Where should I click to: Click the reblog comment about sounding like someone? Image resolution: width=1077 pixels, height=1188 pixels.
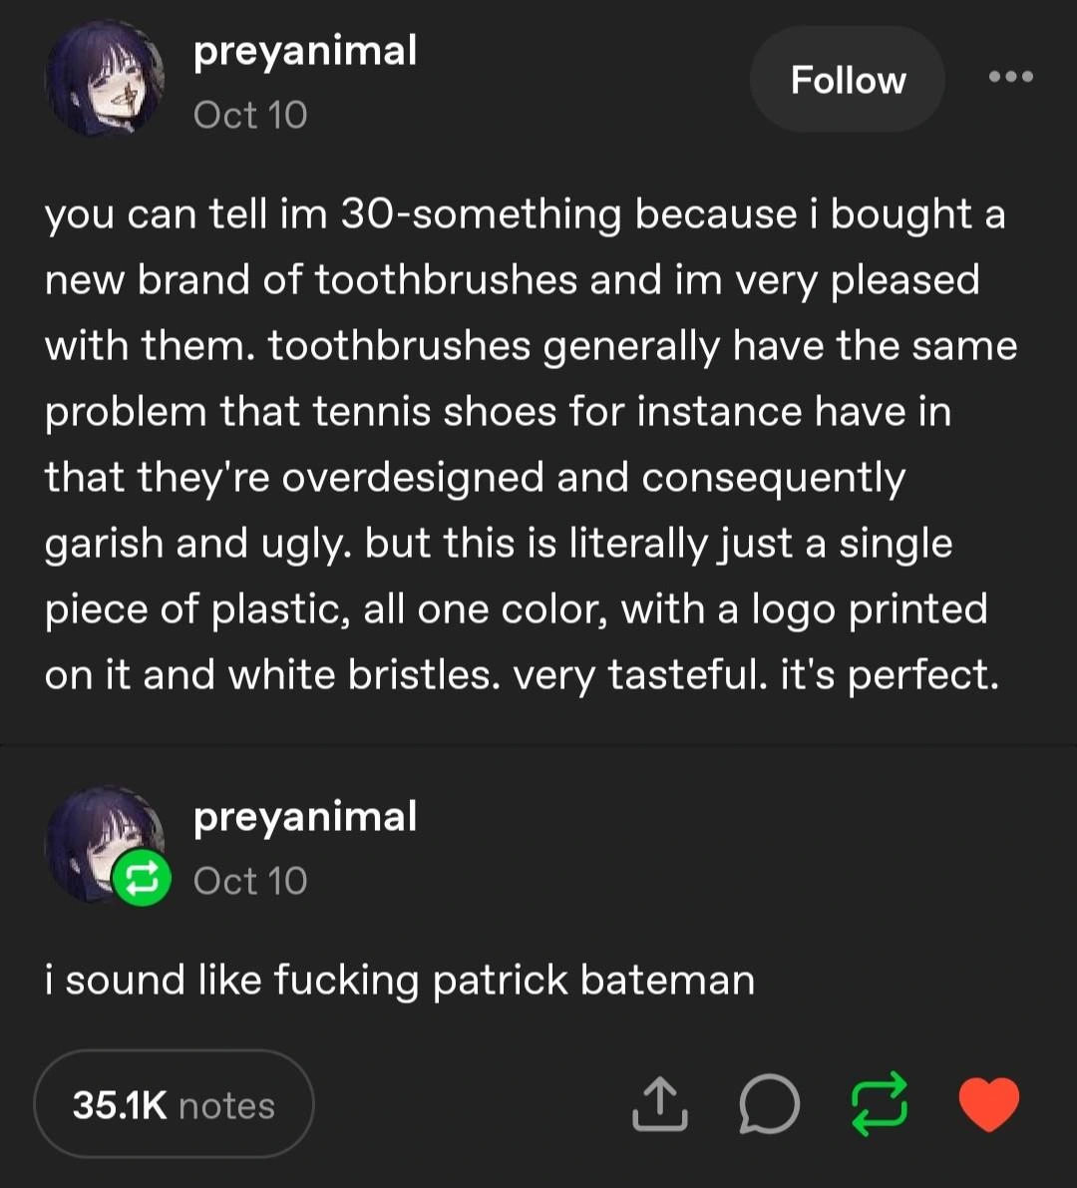point(399,980)
